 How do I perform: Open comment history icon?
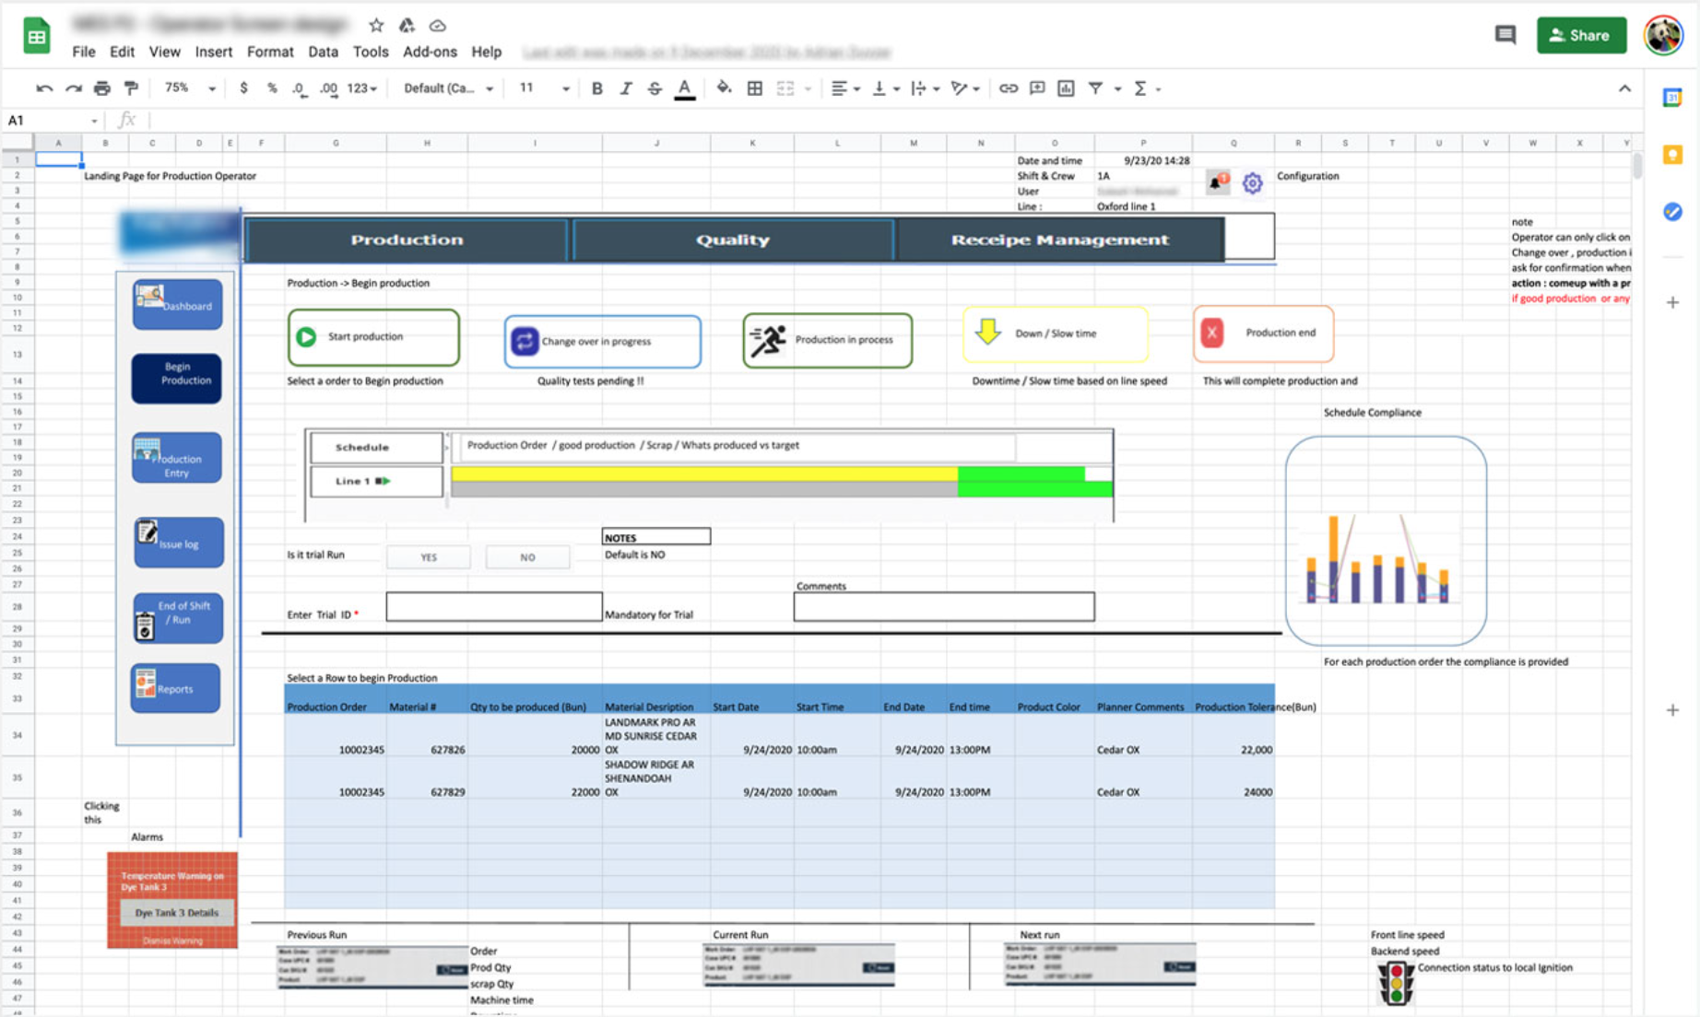click(1505, 35)
